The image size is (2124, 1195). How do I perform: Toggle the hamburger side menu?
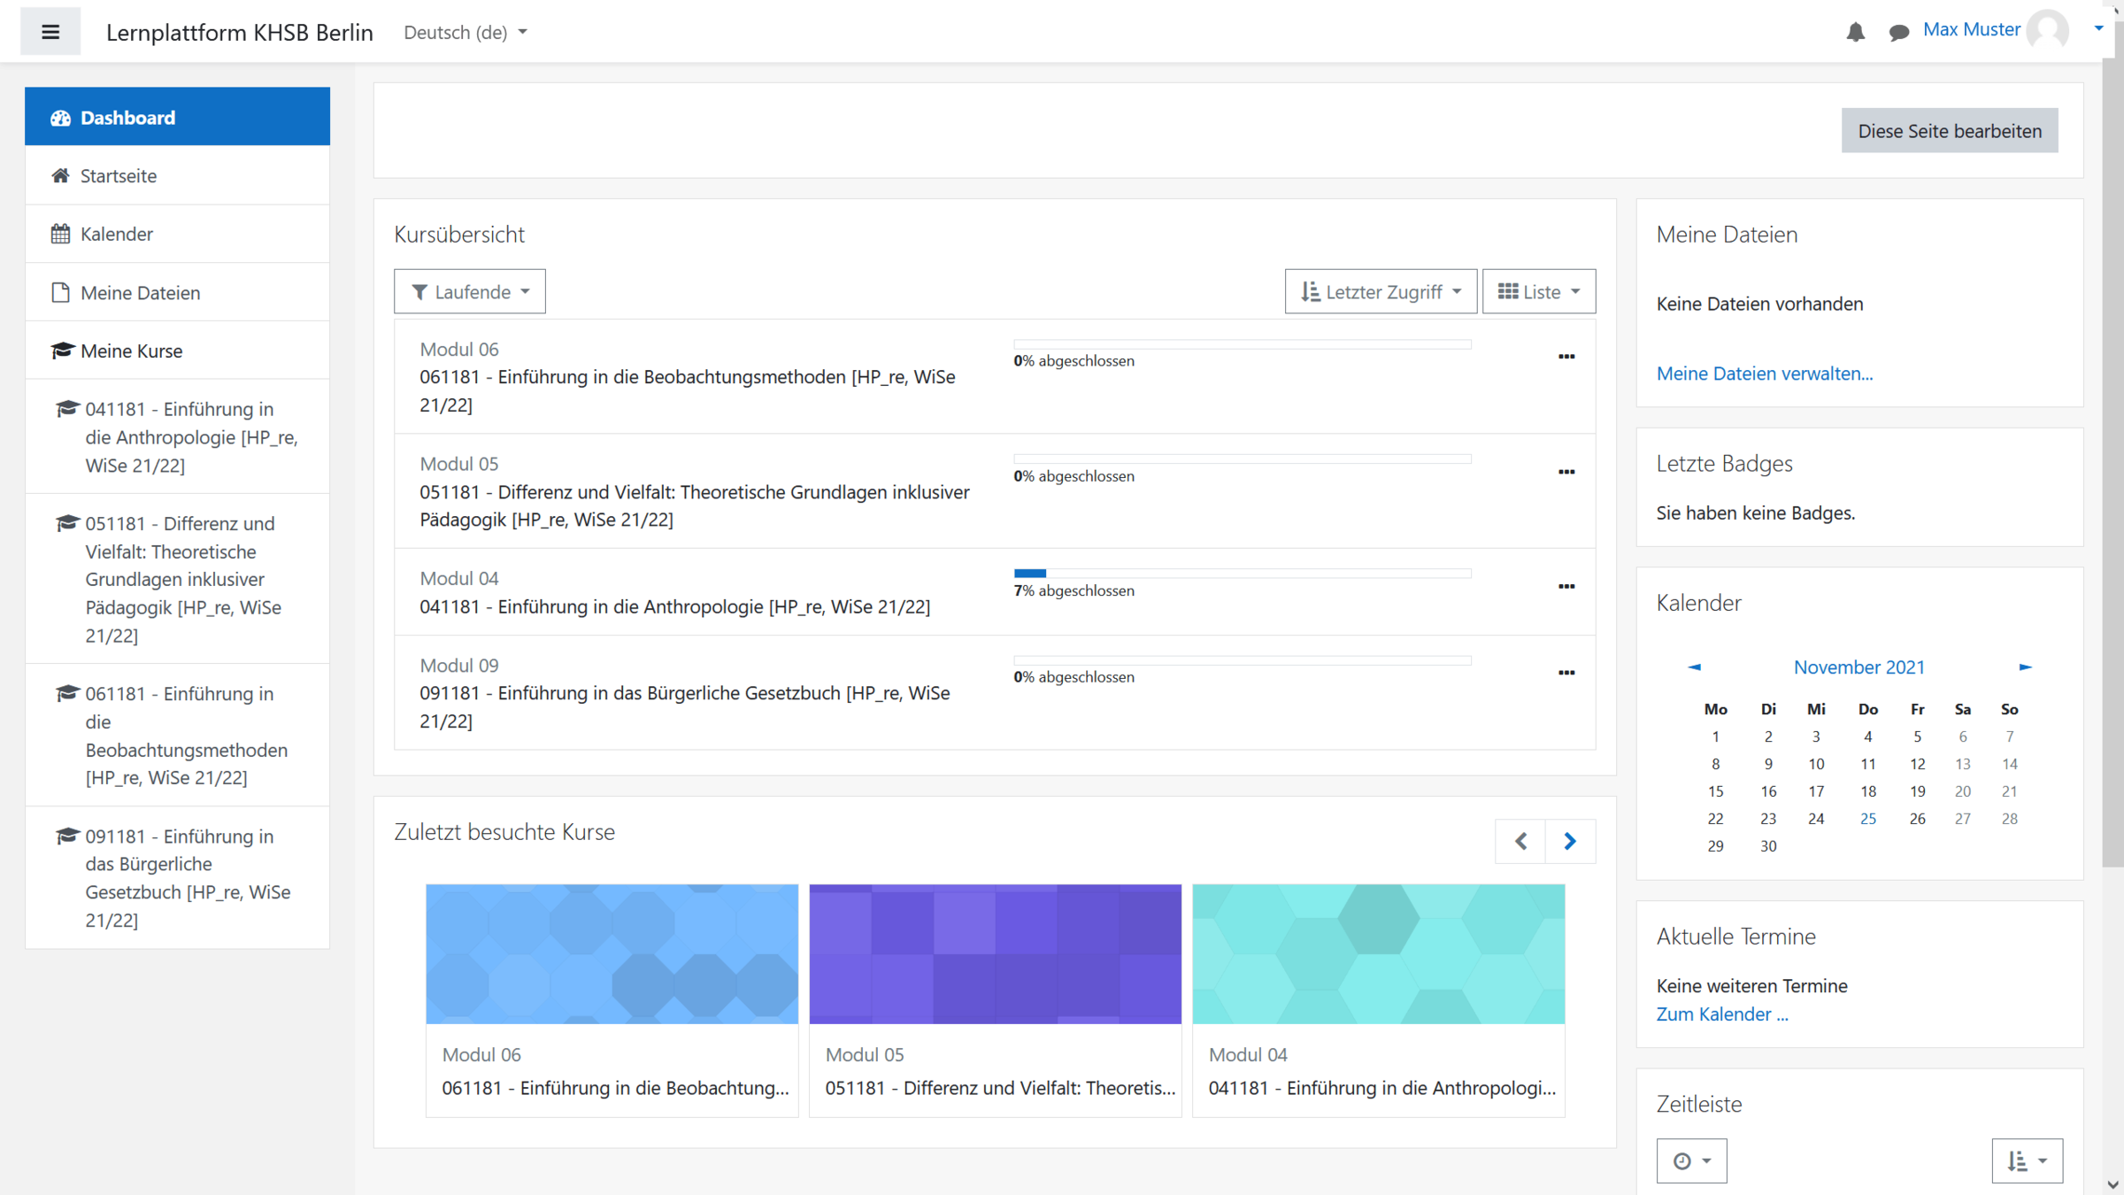(x=50, y=32)
